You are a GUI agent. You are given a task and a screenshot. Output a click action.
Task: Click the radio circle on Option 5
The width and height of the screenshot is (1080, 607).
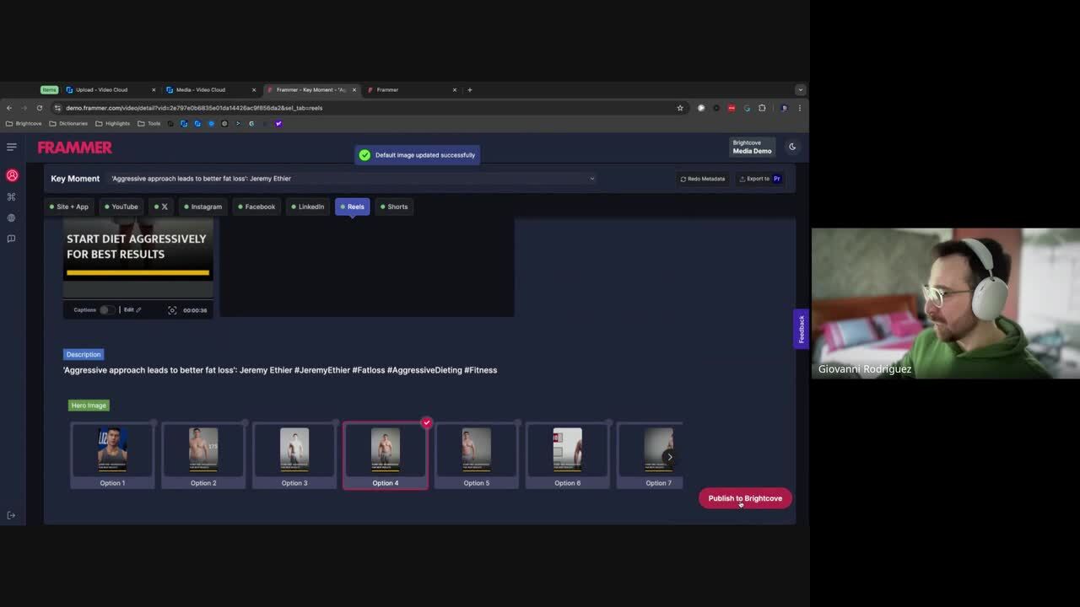(518, 423)
